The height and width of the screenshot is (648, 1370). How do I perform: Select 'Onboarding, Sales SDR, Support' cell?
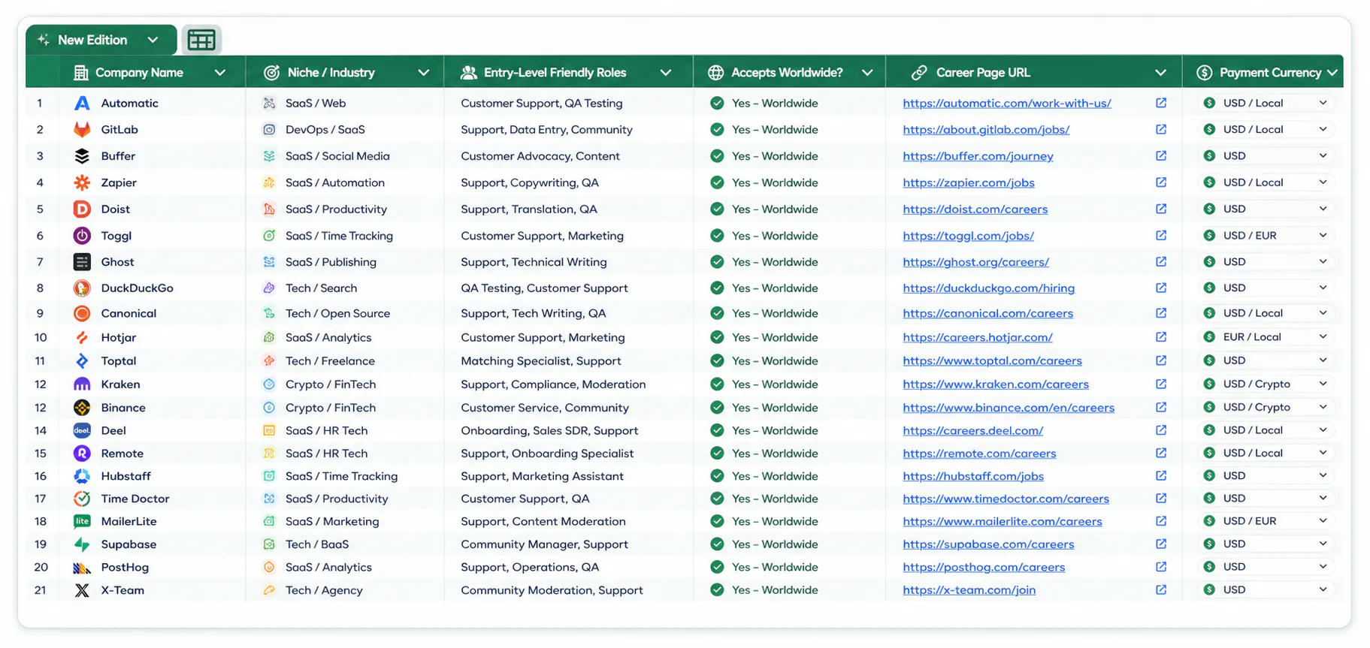click(x=549, y=430)
